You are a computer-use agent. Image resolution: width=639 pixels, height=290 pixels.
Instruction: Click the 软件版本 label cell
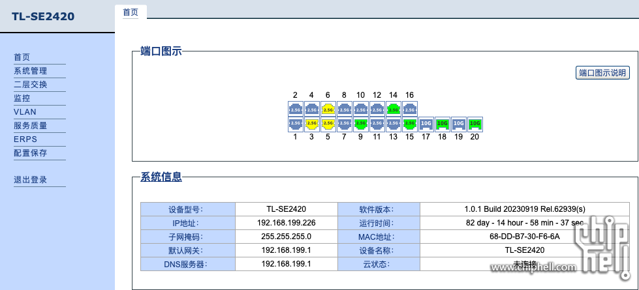click(379, 209)
